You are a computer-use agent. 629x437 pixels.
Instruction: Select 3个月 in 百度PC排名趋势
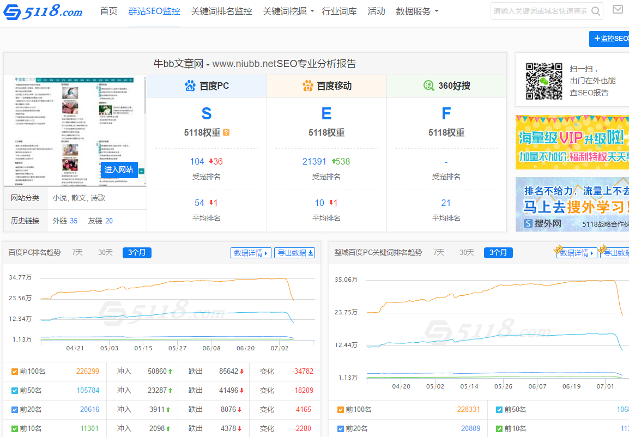tap(137, 253)
